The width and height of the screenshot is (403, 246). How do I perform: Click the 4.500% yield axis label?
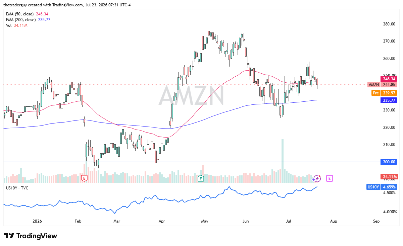pos(390,193)
